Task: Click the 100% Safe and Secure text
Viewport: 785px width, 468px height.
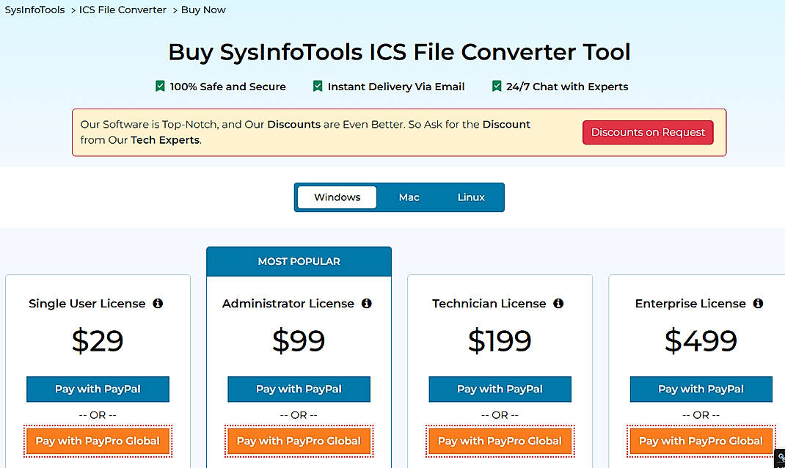Action: (227, 87)
